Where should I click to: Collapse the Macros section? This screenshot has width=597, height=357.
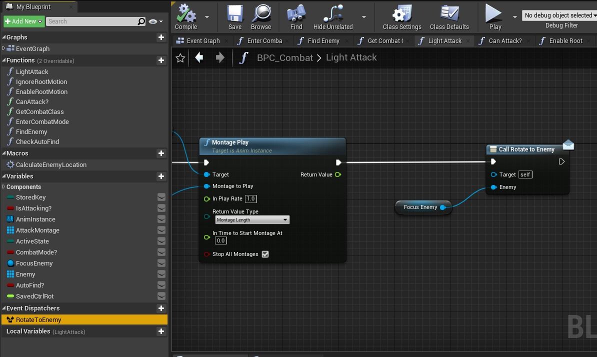pyautogui.click(x=4, y=153)
